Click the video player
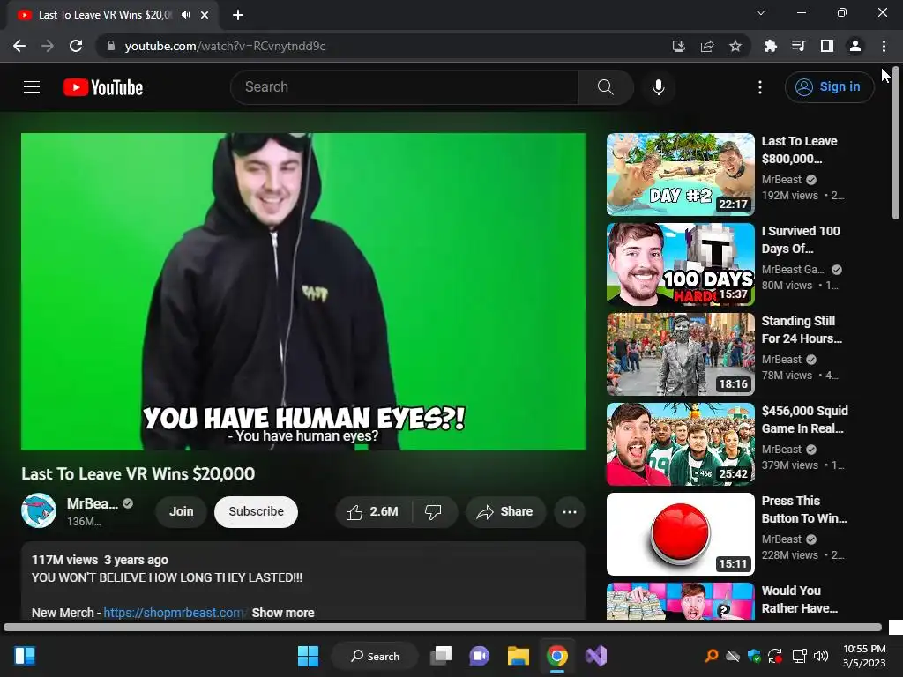The image size is (903, 677). (x=303, y=291)
